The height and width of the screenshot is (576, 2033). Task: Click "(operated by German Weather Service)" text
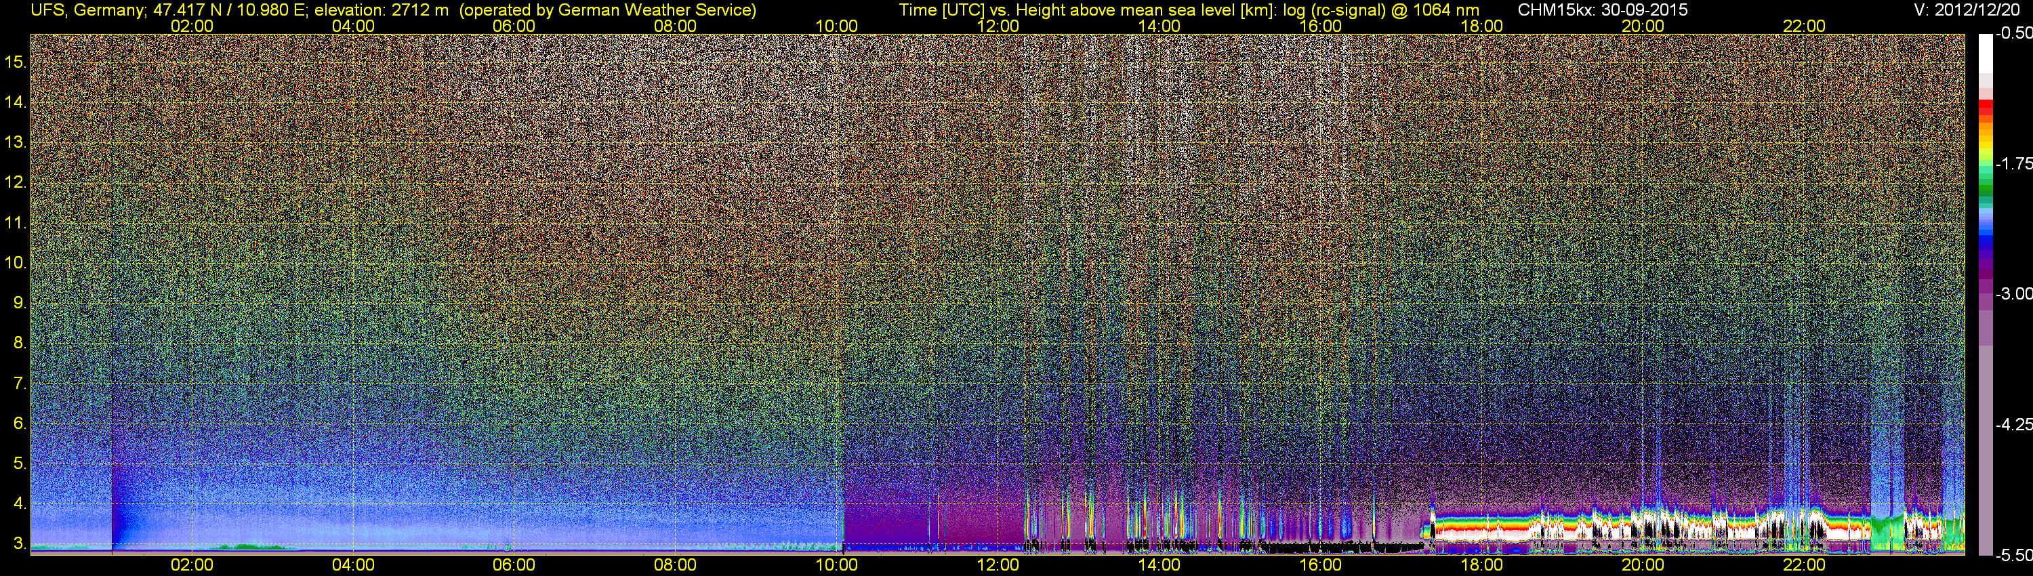tap(608, 10)
